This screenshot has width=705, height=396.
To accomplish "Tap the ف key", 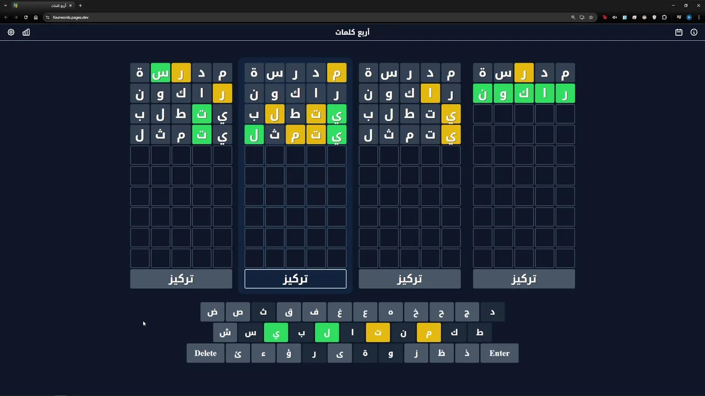I will click(x=314, y=312).
